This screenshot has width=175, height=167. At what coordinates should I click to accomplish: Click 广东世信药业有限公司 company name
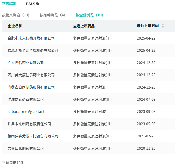coord(26,63)
